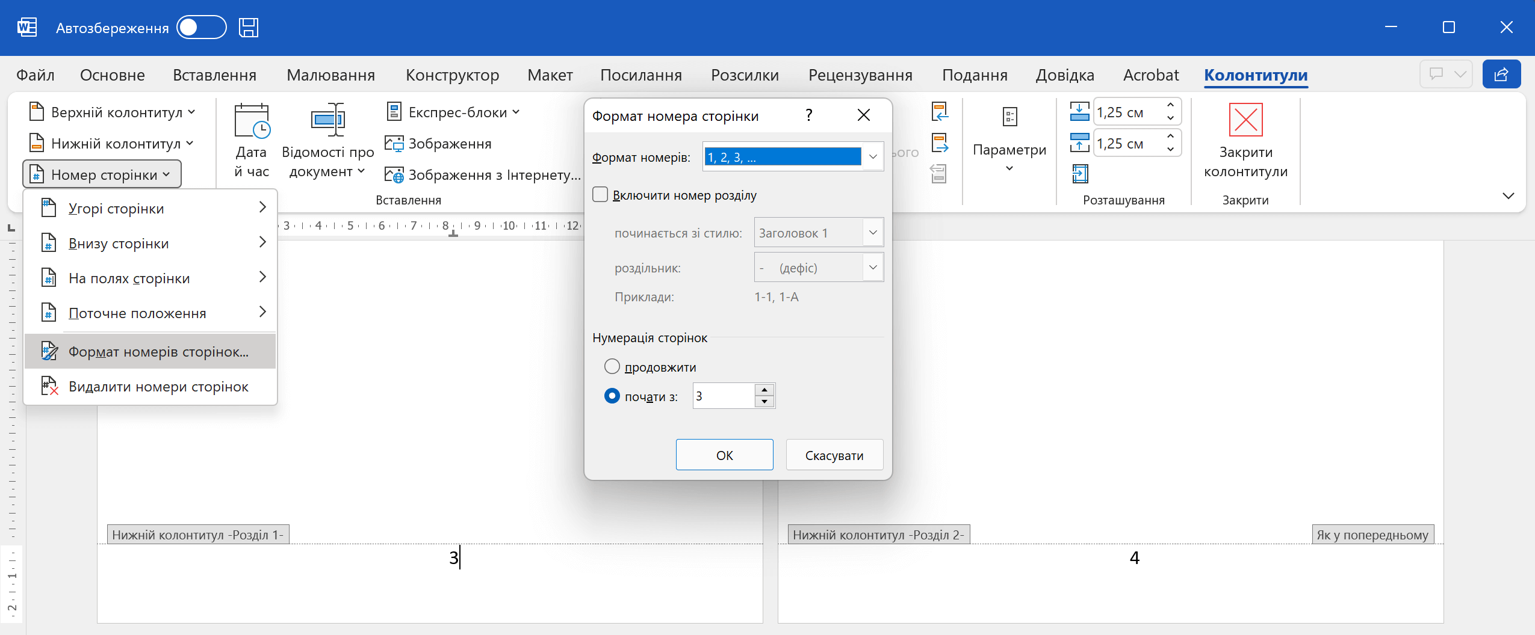This screenshot has height=635, width=1535.
Task: Click the Date and Time icon
Action: 252,121
